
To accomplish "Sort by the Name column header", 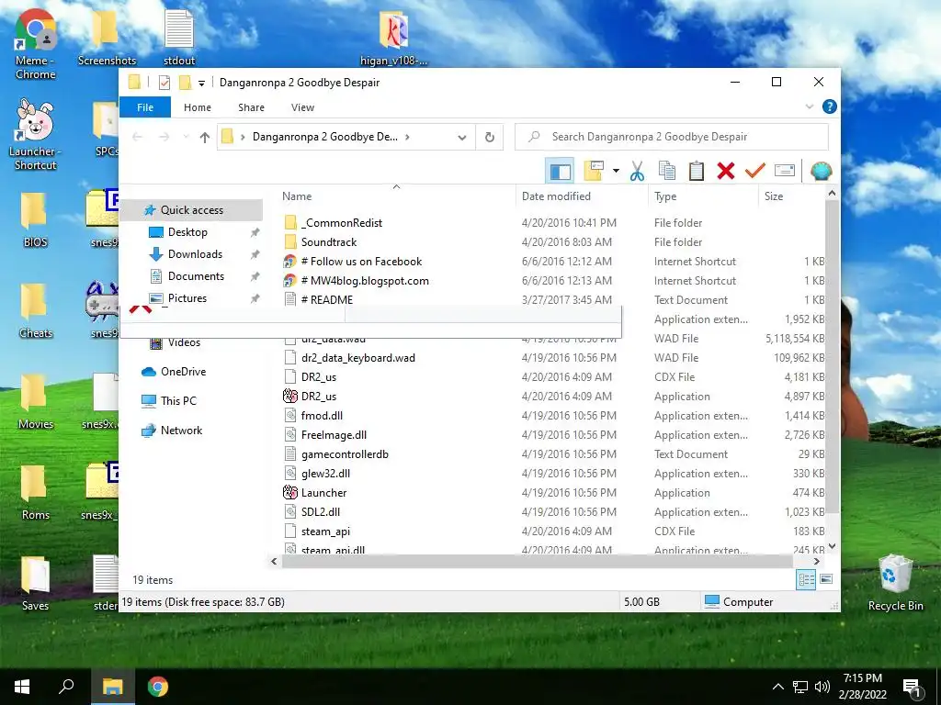I will point(297,196).
